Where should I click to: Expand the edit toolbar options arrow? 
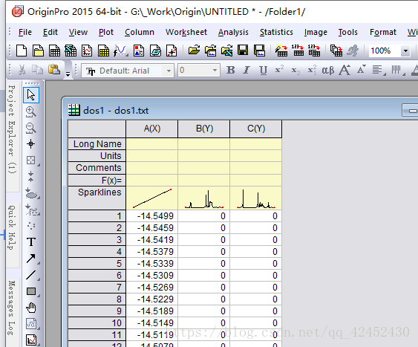click(x=68, y=74)
